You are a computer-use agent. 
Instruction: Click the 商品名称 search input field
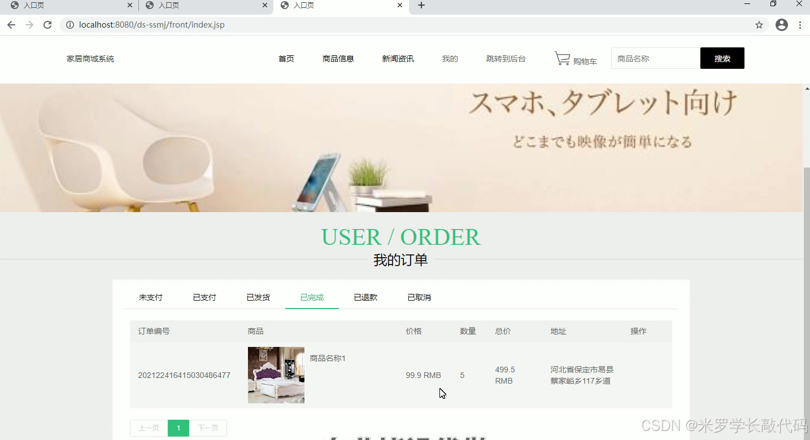[655, 58]
